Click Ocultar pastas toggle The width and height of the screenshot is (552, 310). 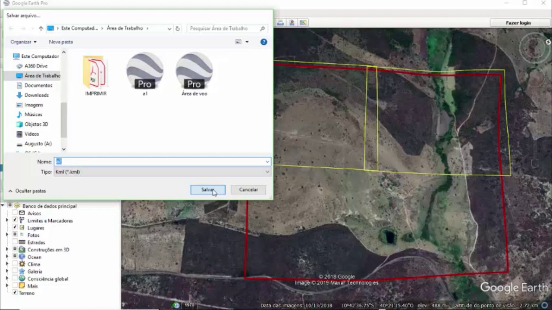(27, 191)
